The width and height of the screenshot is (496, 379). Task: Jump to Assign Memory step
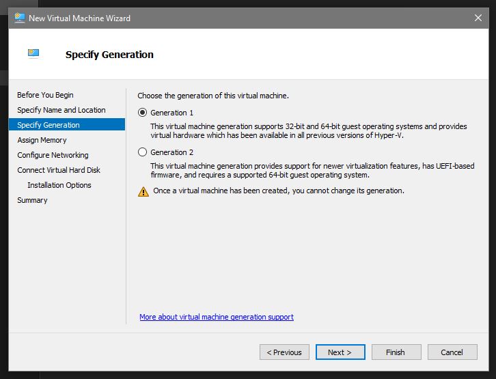point(42,140)
